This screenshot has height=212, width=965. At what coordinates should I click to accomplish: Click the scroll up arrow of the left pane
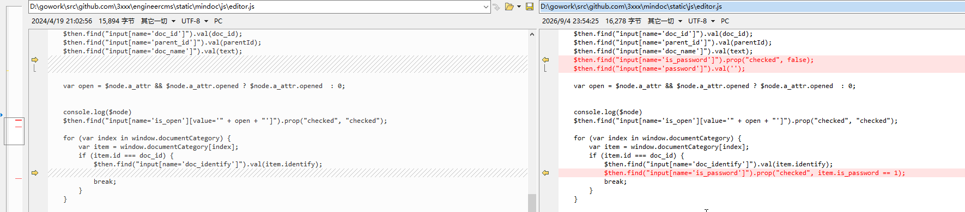pyautogui.click(x=532, y=34)
